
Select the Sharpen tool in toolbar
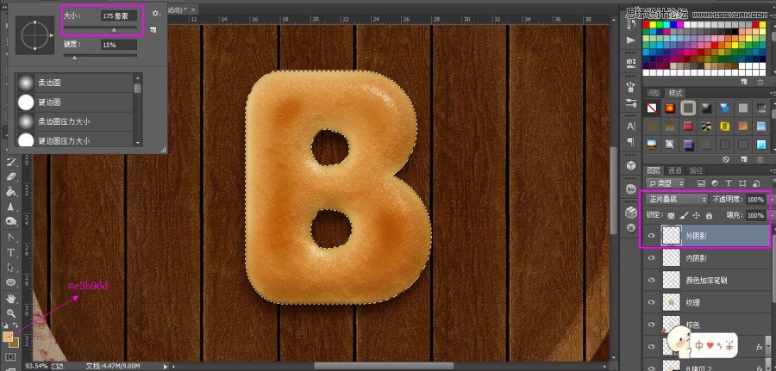[x=11, y=207]
